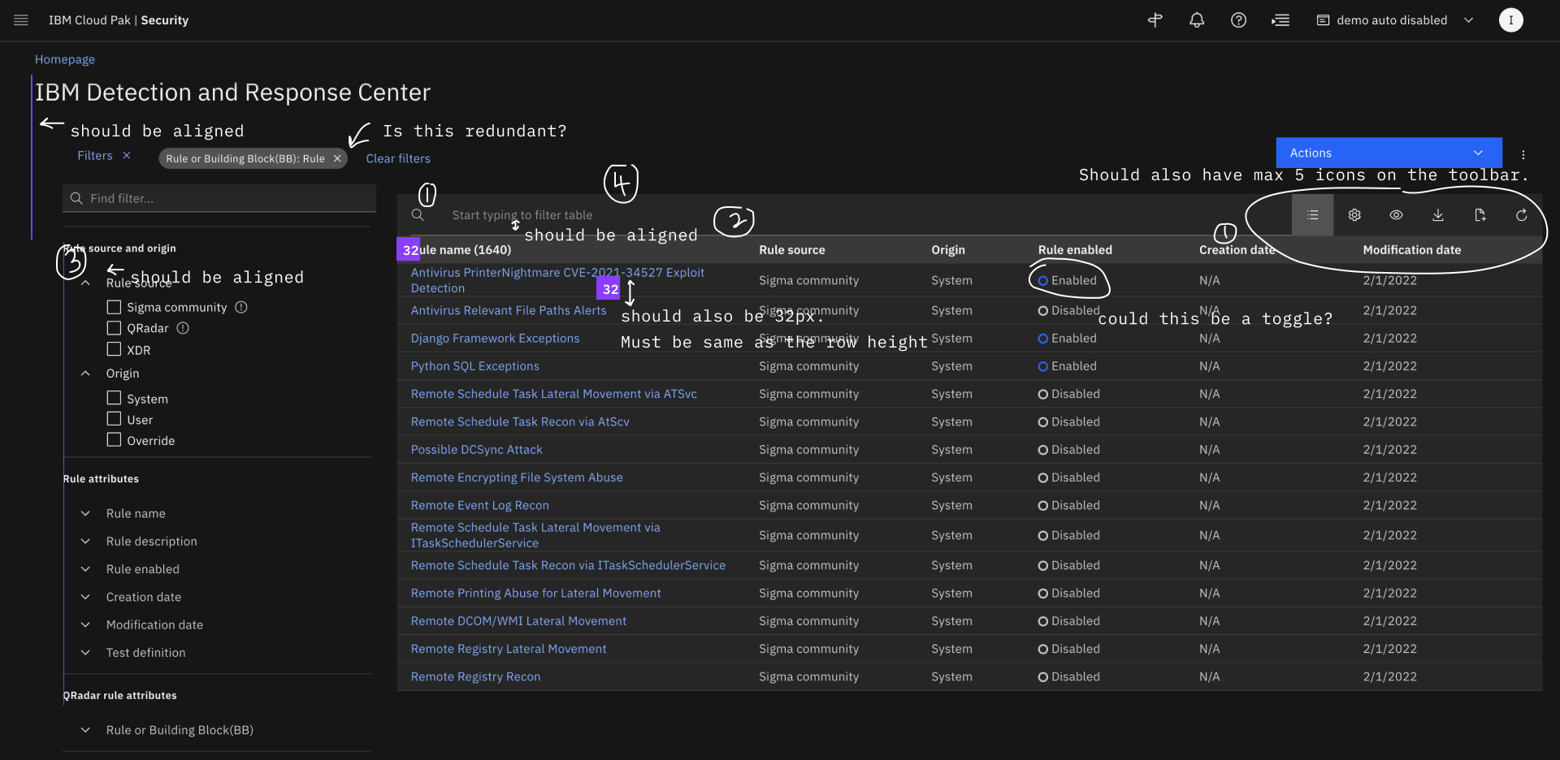
Task: Open Remote Schedule Task Lateral Movement via ATSvc
Action: [x=554, y=394]
